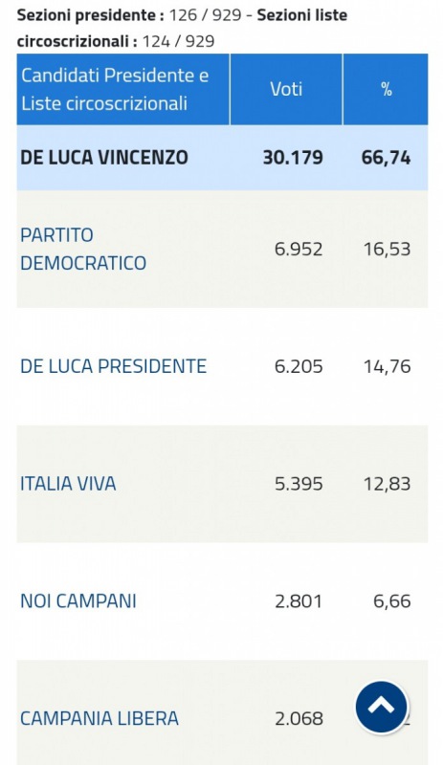Screen dimensions: 443x765
Task: Select the 30.179 votes cell
Action: click(293, 158)
